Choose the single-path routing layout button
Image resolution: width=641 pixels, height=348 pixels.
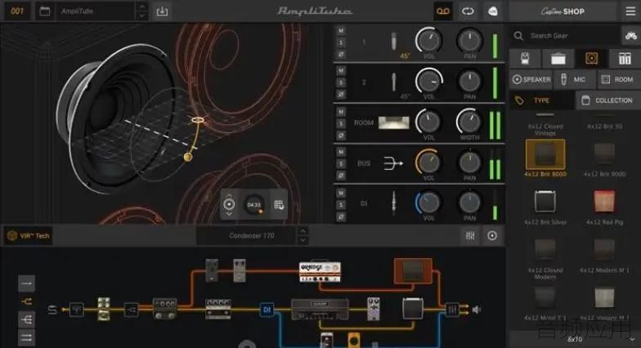pyautogui.click(x=26, y=283)
